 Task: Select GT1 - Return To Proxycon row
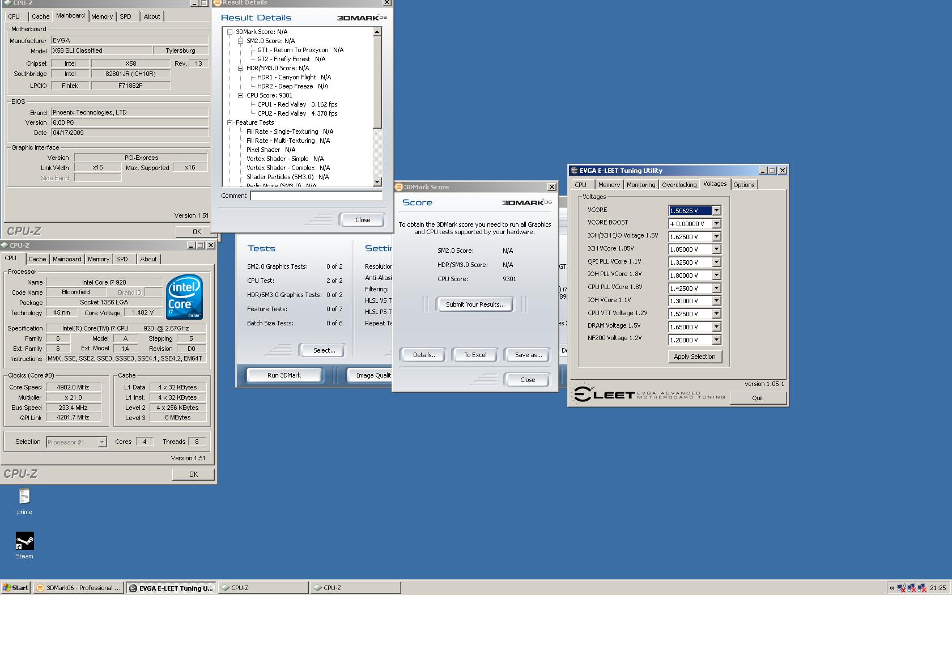tap(300, 50)
